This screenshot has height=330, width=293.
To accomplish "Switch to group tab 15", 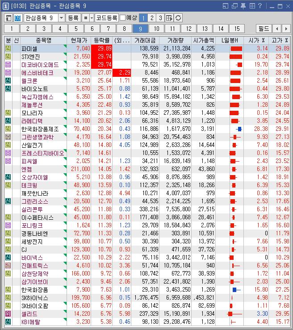I will (x=237, y=29).
